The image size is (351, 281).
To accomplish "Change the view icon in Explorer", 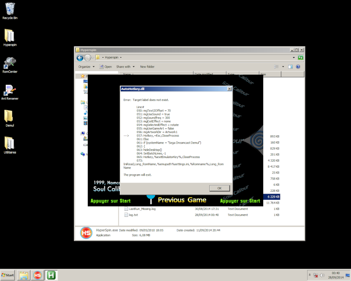I will (276, 67).
